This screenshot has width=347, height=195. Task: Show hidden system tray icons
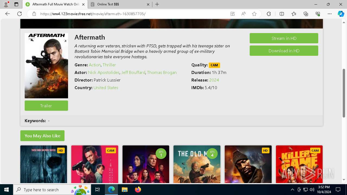click(292, 190)
